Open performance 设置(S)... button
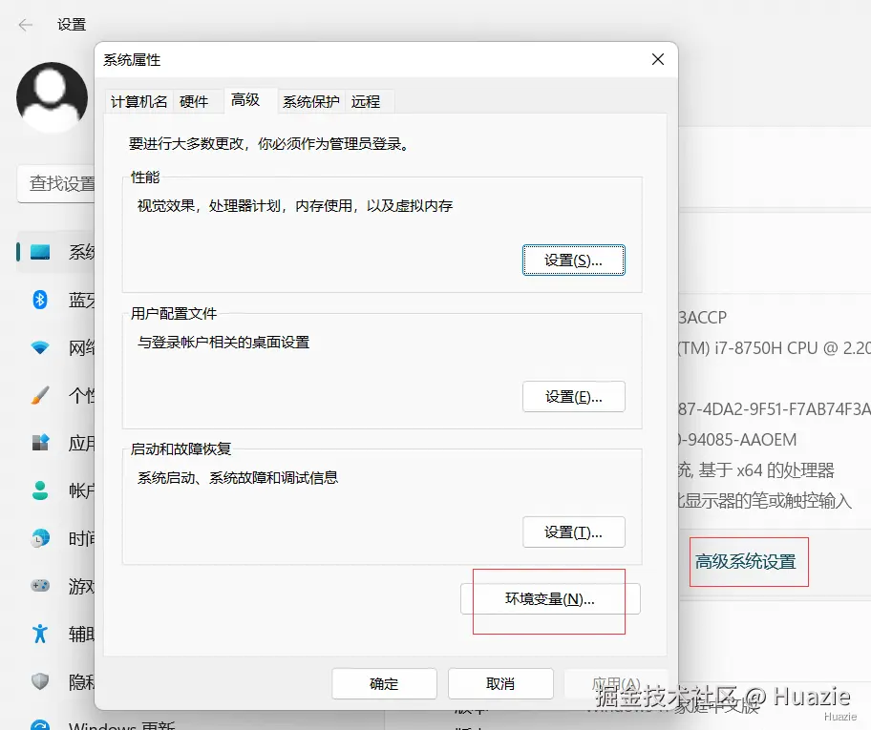871x730 pixels. (574, 260)
